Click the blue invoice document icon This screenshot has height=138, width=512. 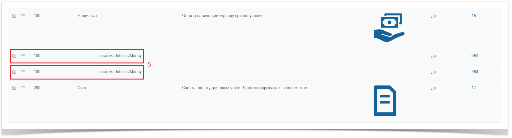(x=385, y=101)
